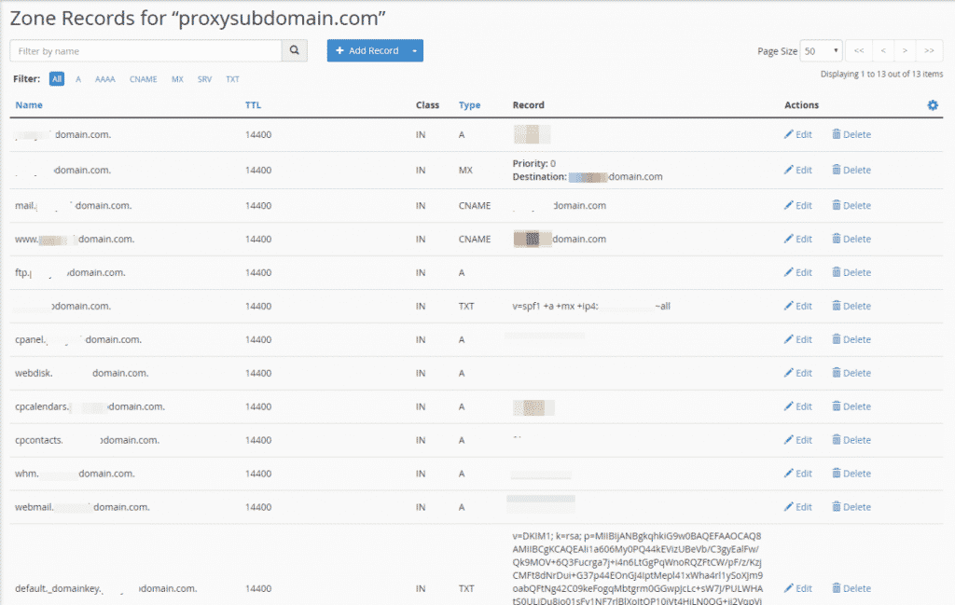Viewport: 955px width, 605px height.
Task: Expand the Add Record dropdown arrow
Action: (x=414, y=51)
